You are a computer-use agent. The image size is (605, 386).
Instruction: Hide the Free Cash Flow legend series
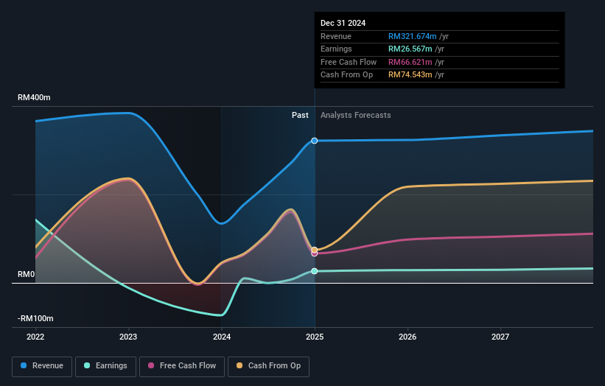[x=182, y=365]
